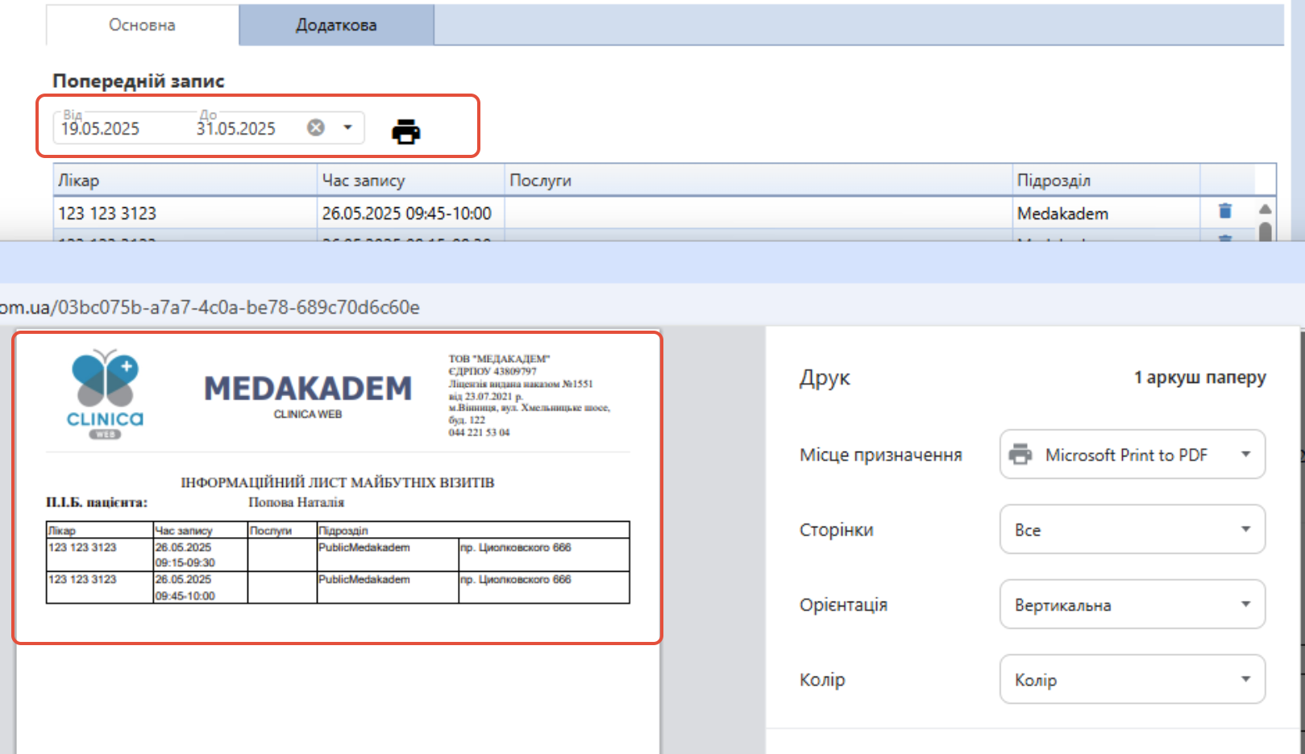Click the 'ІНФОРМАЦІЙНИЙ ЛИСТ МАЙБУТНІХ ВІЗИТІВ' heading

[x=337, y=482]
